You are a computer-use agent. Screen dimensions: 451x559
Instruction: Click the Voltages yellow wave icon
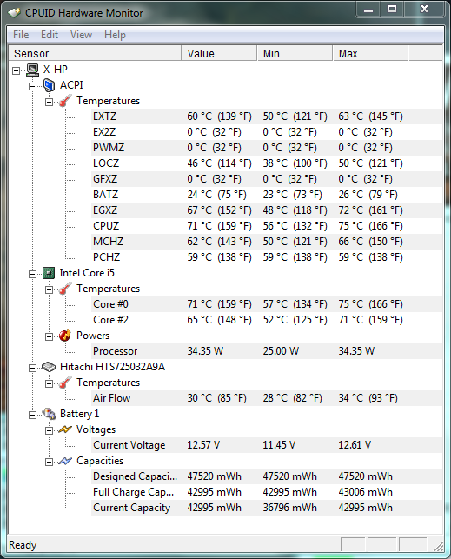[x=65, y=429]
